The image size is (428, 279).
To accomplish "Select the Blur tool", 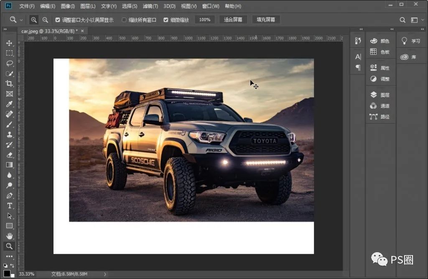I will pos(9,175).
